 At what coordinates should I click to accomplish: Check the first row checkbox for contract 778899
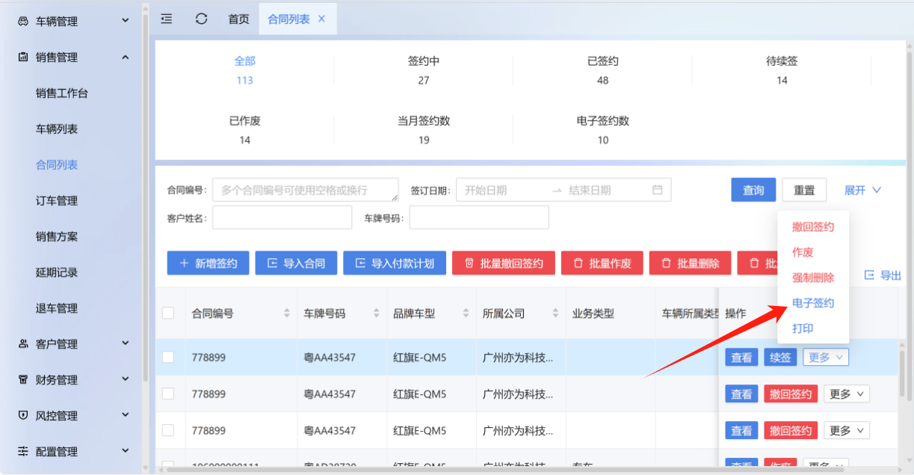click(168, 358)
